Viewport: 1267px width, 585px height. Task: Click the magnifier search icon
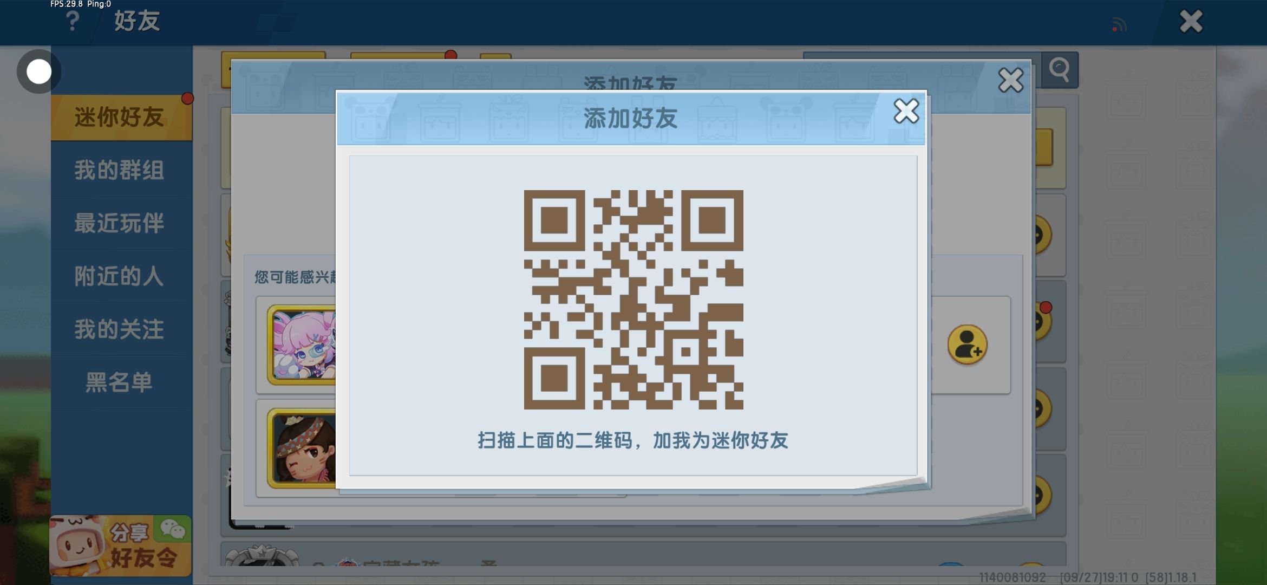pos(1059,70)
